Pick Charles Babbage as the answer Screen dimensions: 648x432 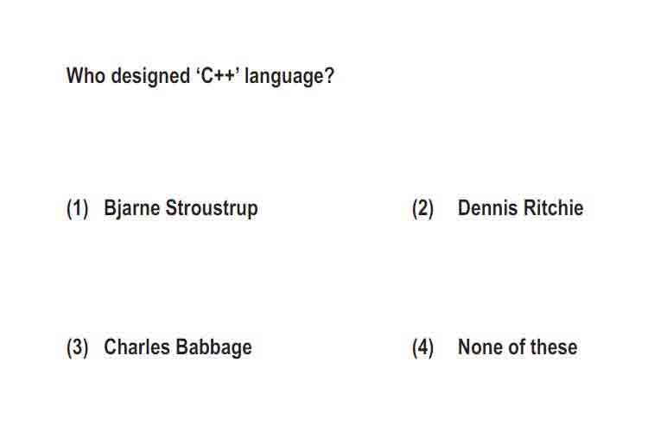(x=178, y=347)
